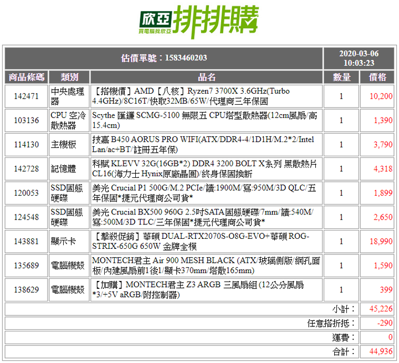Click the price 1,390

(383, 120)
